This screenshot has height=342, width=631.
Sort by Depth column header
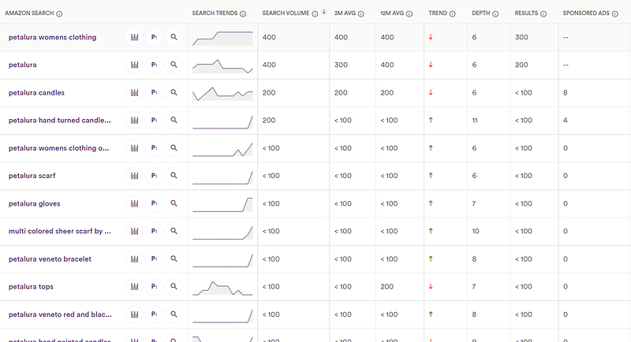[x=481, y=13]
